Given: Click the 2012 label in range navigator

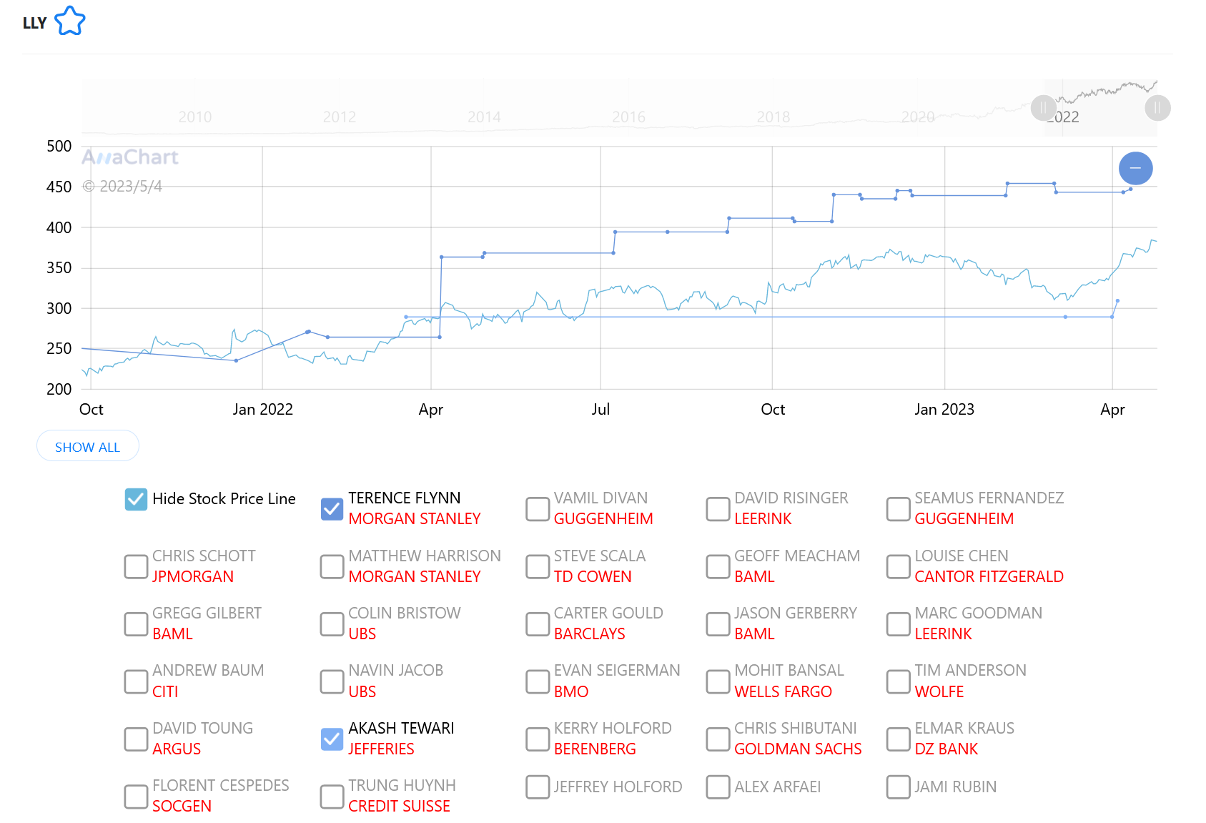Looking at the screenshot, I should (x=340, y=117).
